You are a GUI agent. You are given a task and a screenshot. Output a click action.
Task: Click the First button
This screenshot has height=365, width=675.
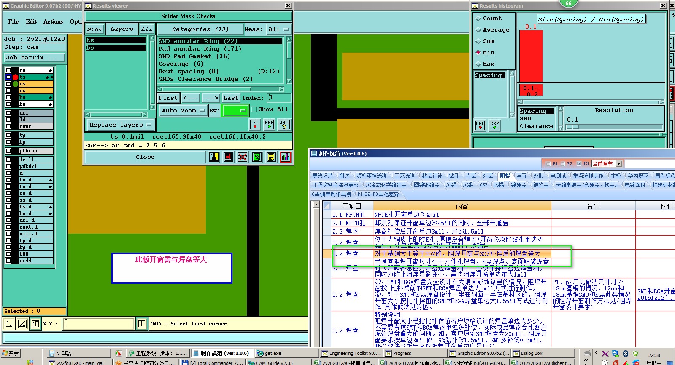pos(168,98)
